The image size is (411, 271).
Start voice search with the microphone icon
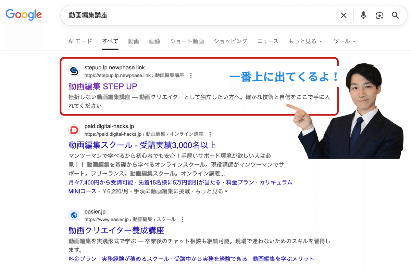(363, 15)
